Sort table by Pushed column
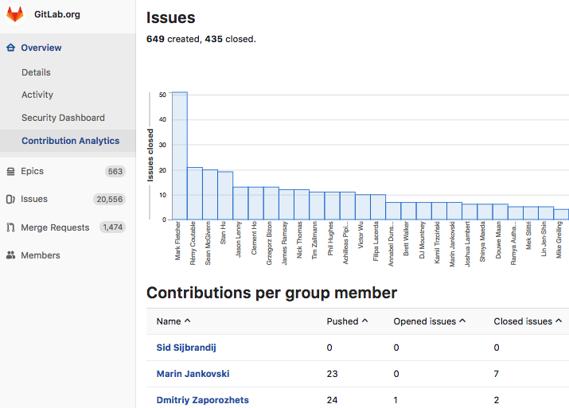Screen dimensions: 569x408 point(347,321)
